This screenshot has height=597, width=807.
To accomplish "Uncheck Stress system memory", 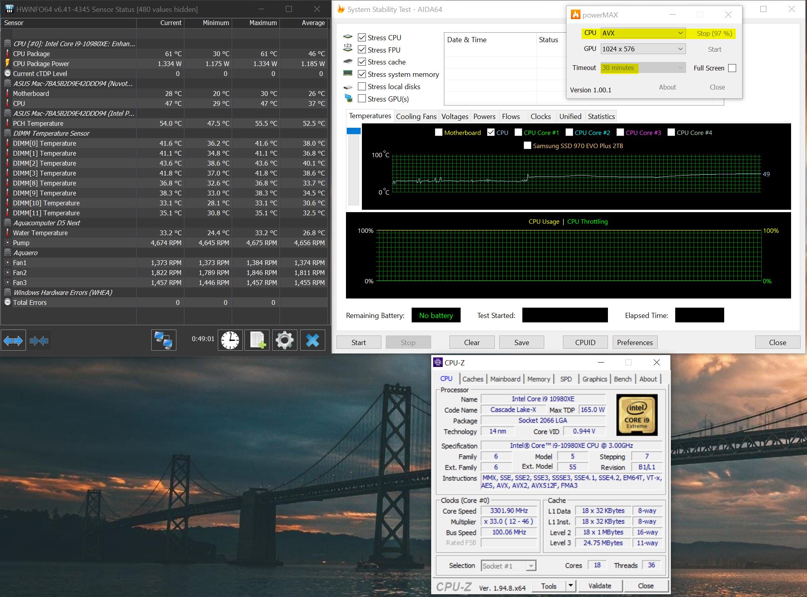I will click(362, 74).
